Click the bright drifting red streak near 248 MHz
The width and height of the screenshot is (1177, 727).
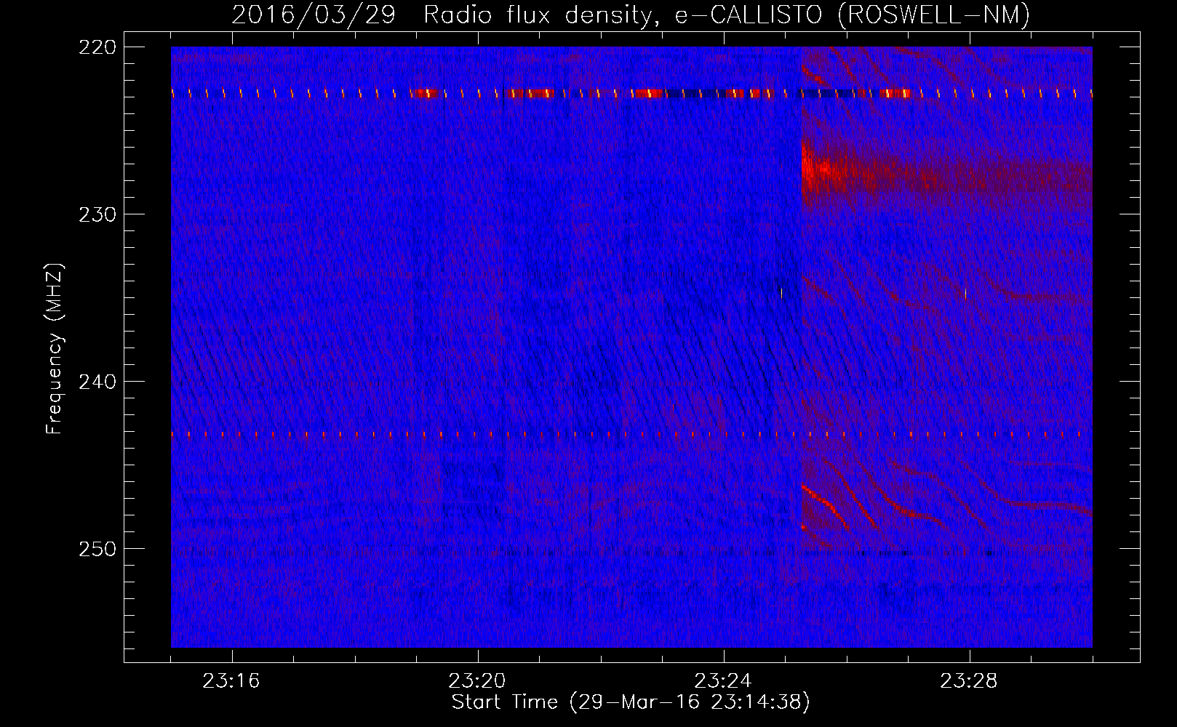point(826,508)
